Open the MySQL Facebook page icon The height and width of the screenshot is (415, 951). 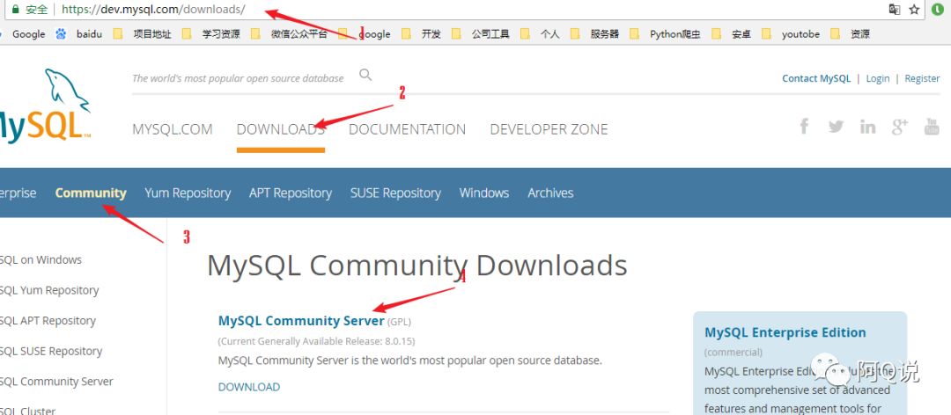tap(804, 126)
